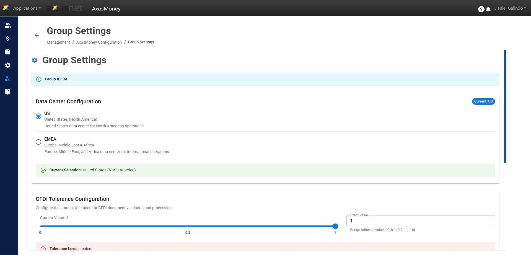This screenshot has height=255, width=531.
Task: Open the documents icon in sidebar
Action: 8,52
